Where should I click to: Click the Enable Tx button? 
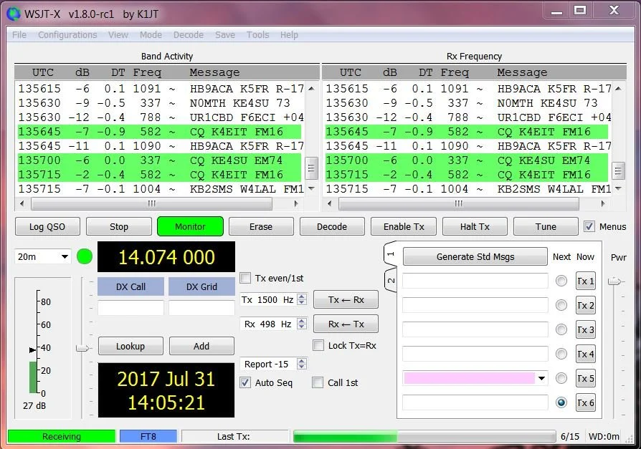404,226
